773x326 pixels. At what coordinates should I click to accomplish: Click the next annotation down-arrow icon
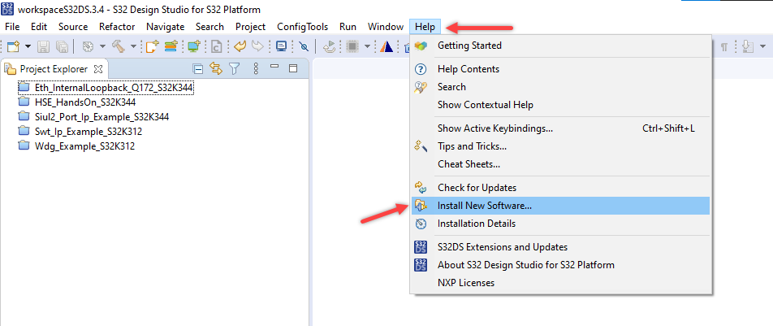tap(748, 46)
